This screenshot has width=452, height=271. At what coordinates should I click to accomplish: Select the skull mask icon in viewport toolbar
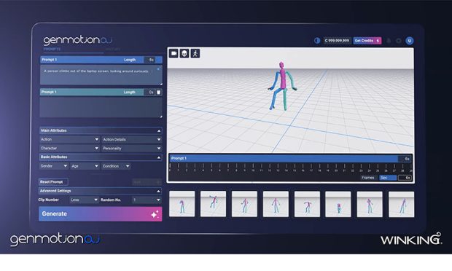pyautogui.click(x=184, y=53)
